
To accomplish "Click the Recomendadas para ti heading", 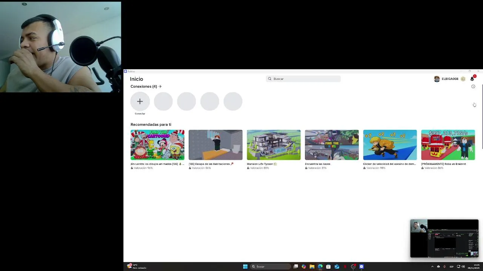I will (x=151, y=125).
